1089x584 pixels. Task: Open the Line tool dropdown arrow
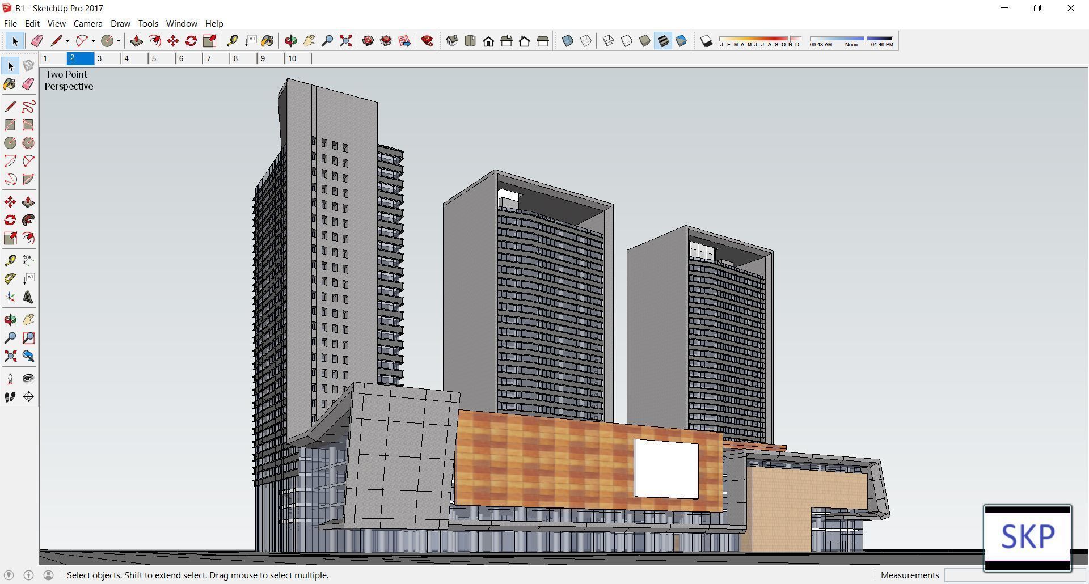67,40
